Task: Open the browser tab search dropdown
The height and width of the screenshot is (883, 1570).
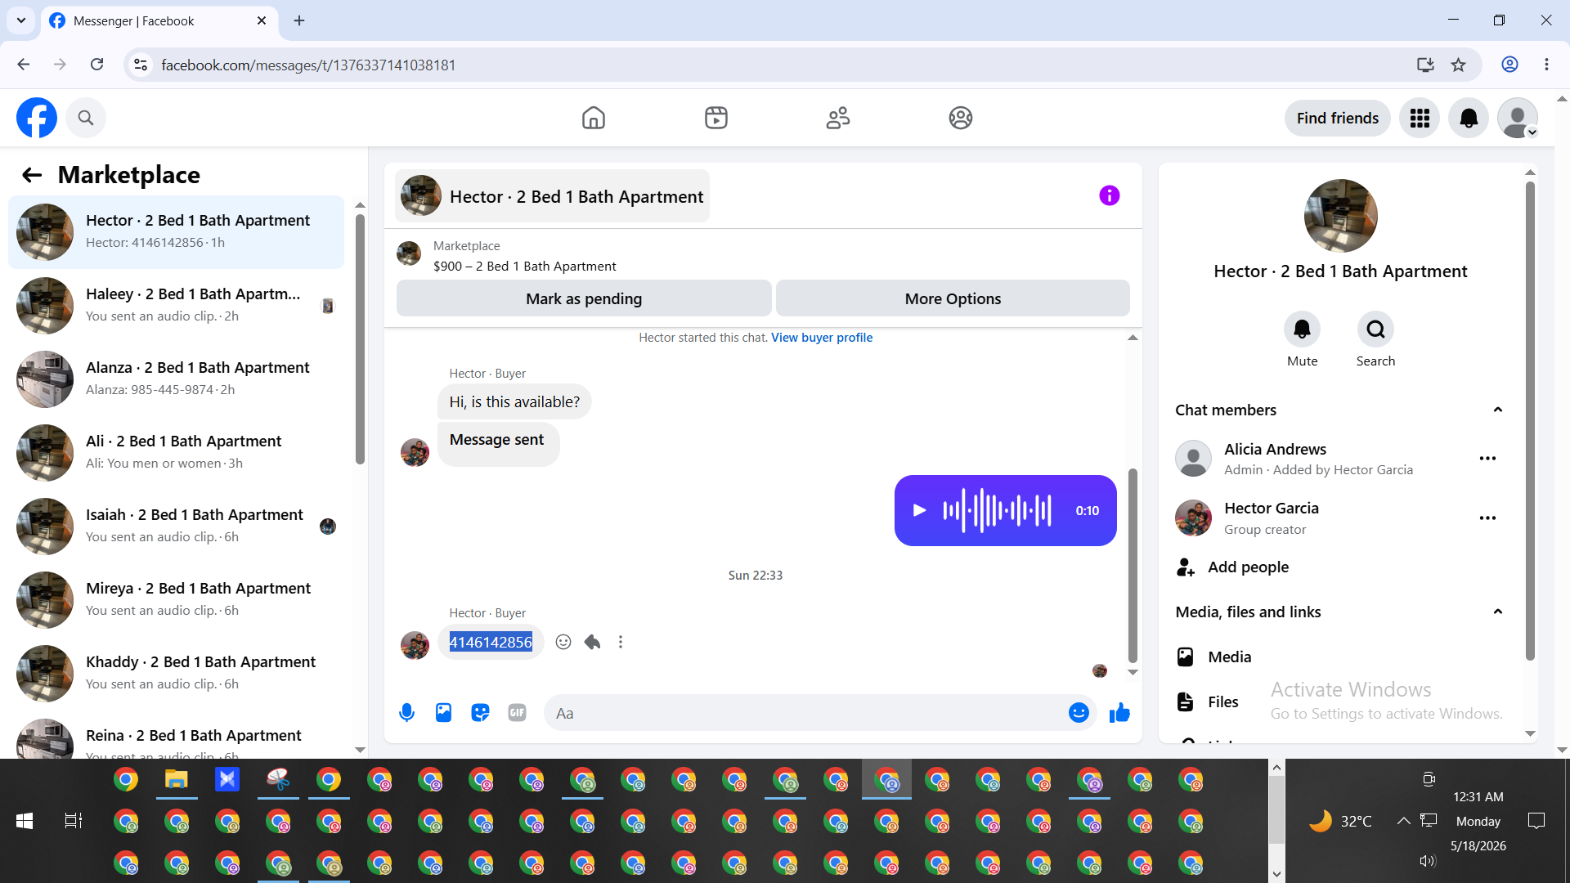Action: [x=20, y=20]
